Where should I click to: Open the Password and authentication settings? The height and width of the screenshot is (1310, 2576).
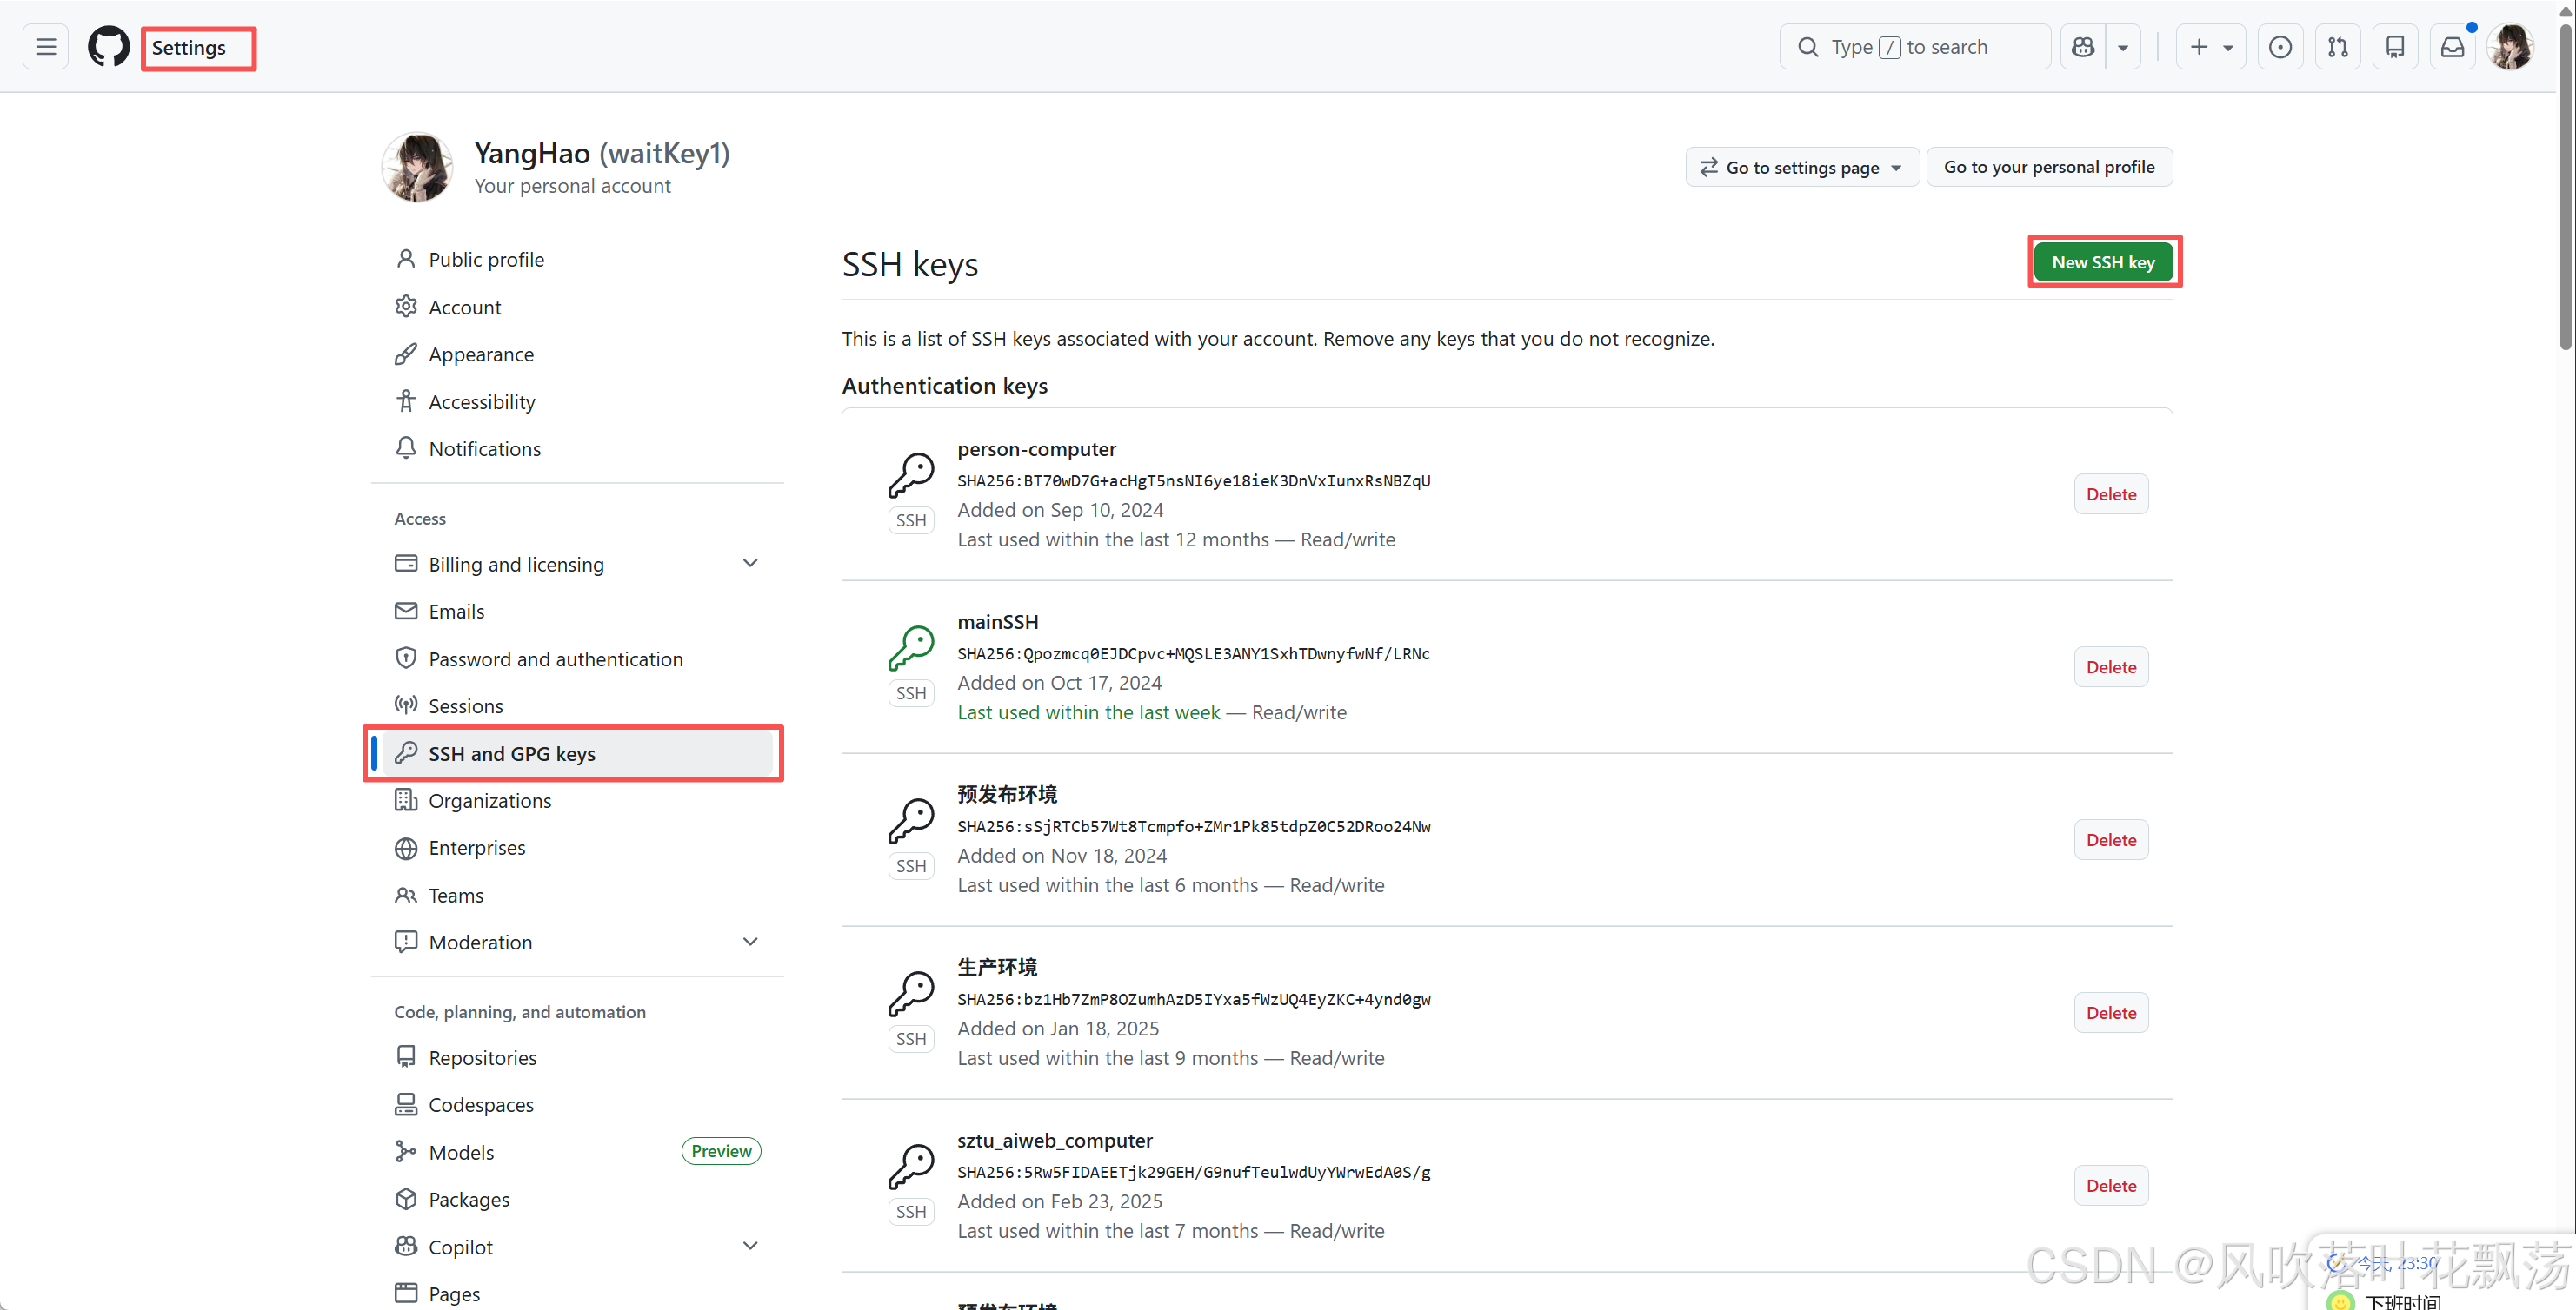pyautogui.click(x=555, y=658)
